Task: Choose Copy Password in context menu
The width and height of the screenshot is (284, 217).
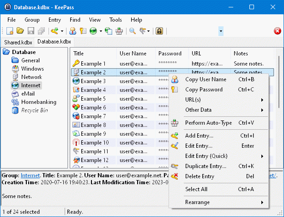Action: [x=219, y=90]
